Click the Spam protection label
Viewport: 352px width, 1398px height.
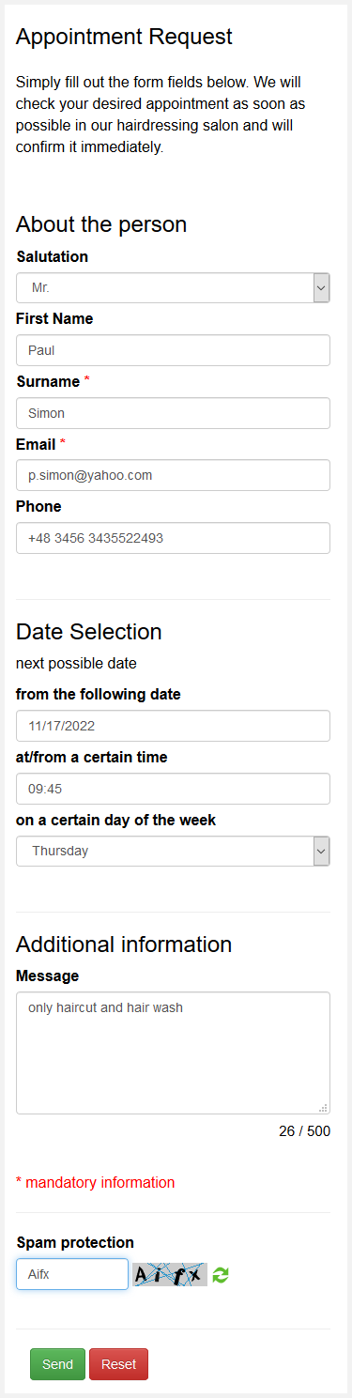point(75,1242)
